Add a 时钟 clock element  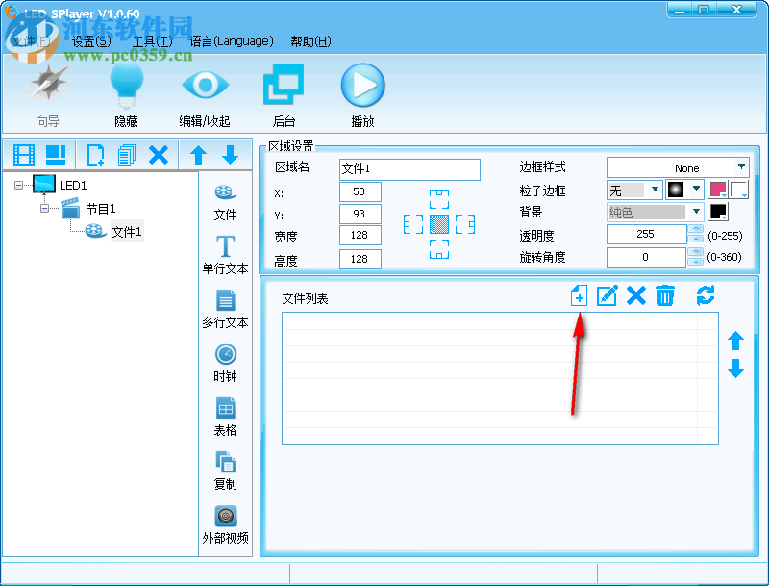[225, 361]
